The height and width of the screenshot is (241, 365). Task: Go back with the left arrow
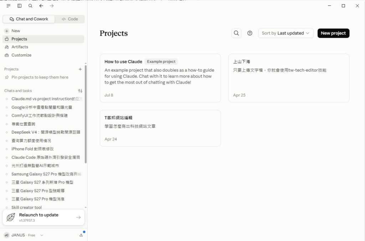point(41,6)
